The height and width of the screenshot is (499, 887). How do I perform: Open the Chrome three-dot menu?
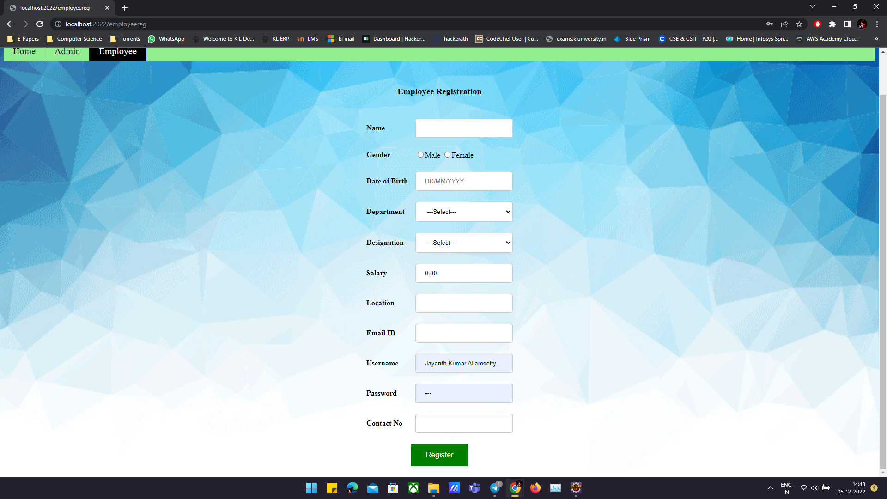click(877, 24)
